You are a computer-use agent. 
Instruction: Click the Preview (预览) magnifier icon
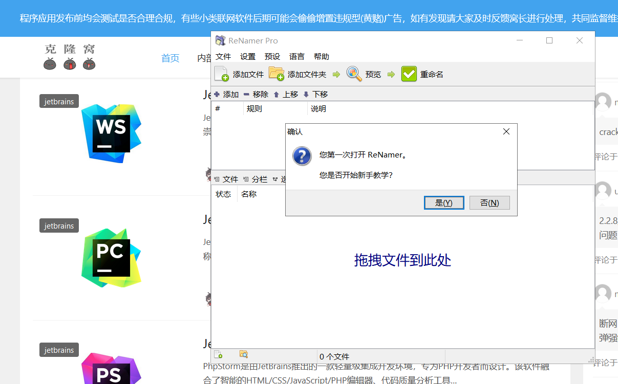click(354, 74)
